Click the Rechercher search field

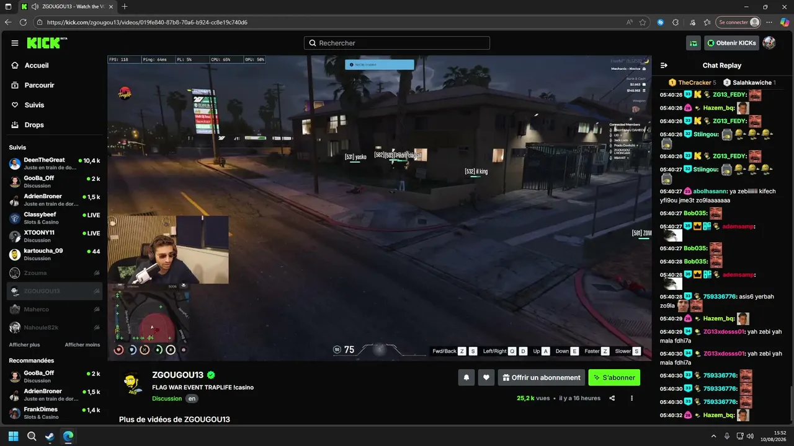click(397, 43)
